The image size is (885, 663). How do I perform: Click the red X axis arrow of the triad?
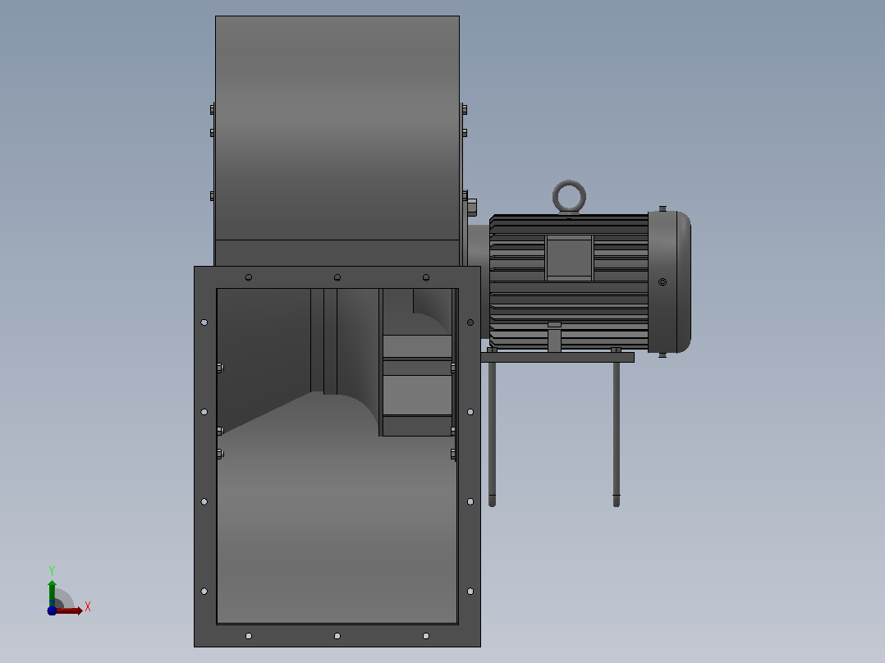point(69,610)
